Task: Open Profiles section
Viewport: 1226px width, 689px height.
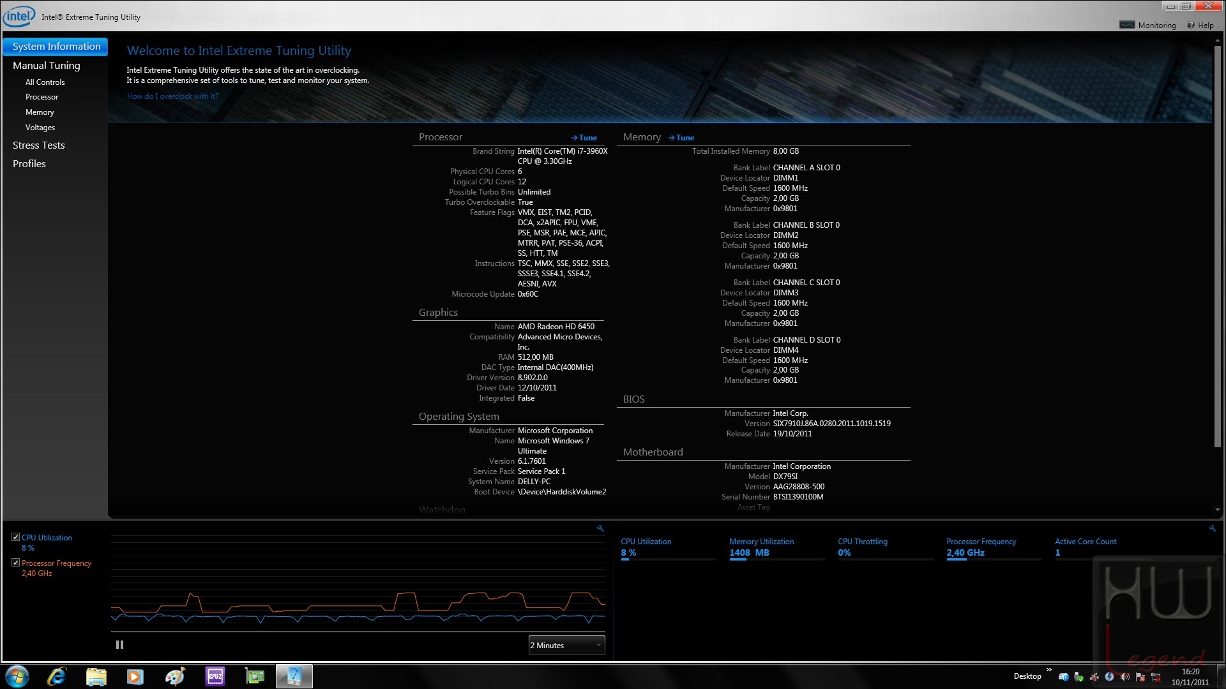Action: [x=29, y=164]
